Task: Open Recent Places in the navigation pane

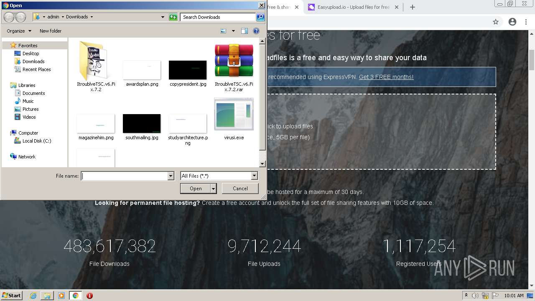Action: [x=36, y=69]
